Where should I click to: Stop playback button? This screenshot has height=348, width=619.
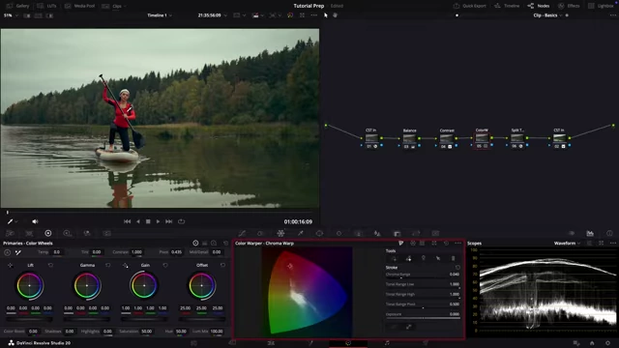(x=148, y=221)
